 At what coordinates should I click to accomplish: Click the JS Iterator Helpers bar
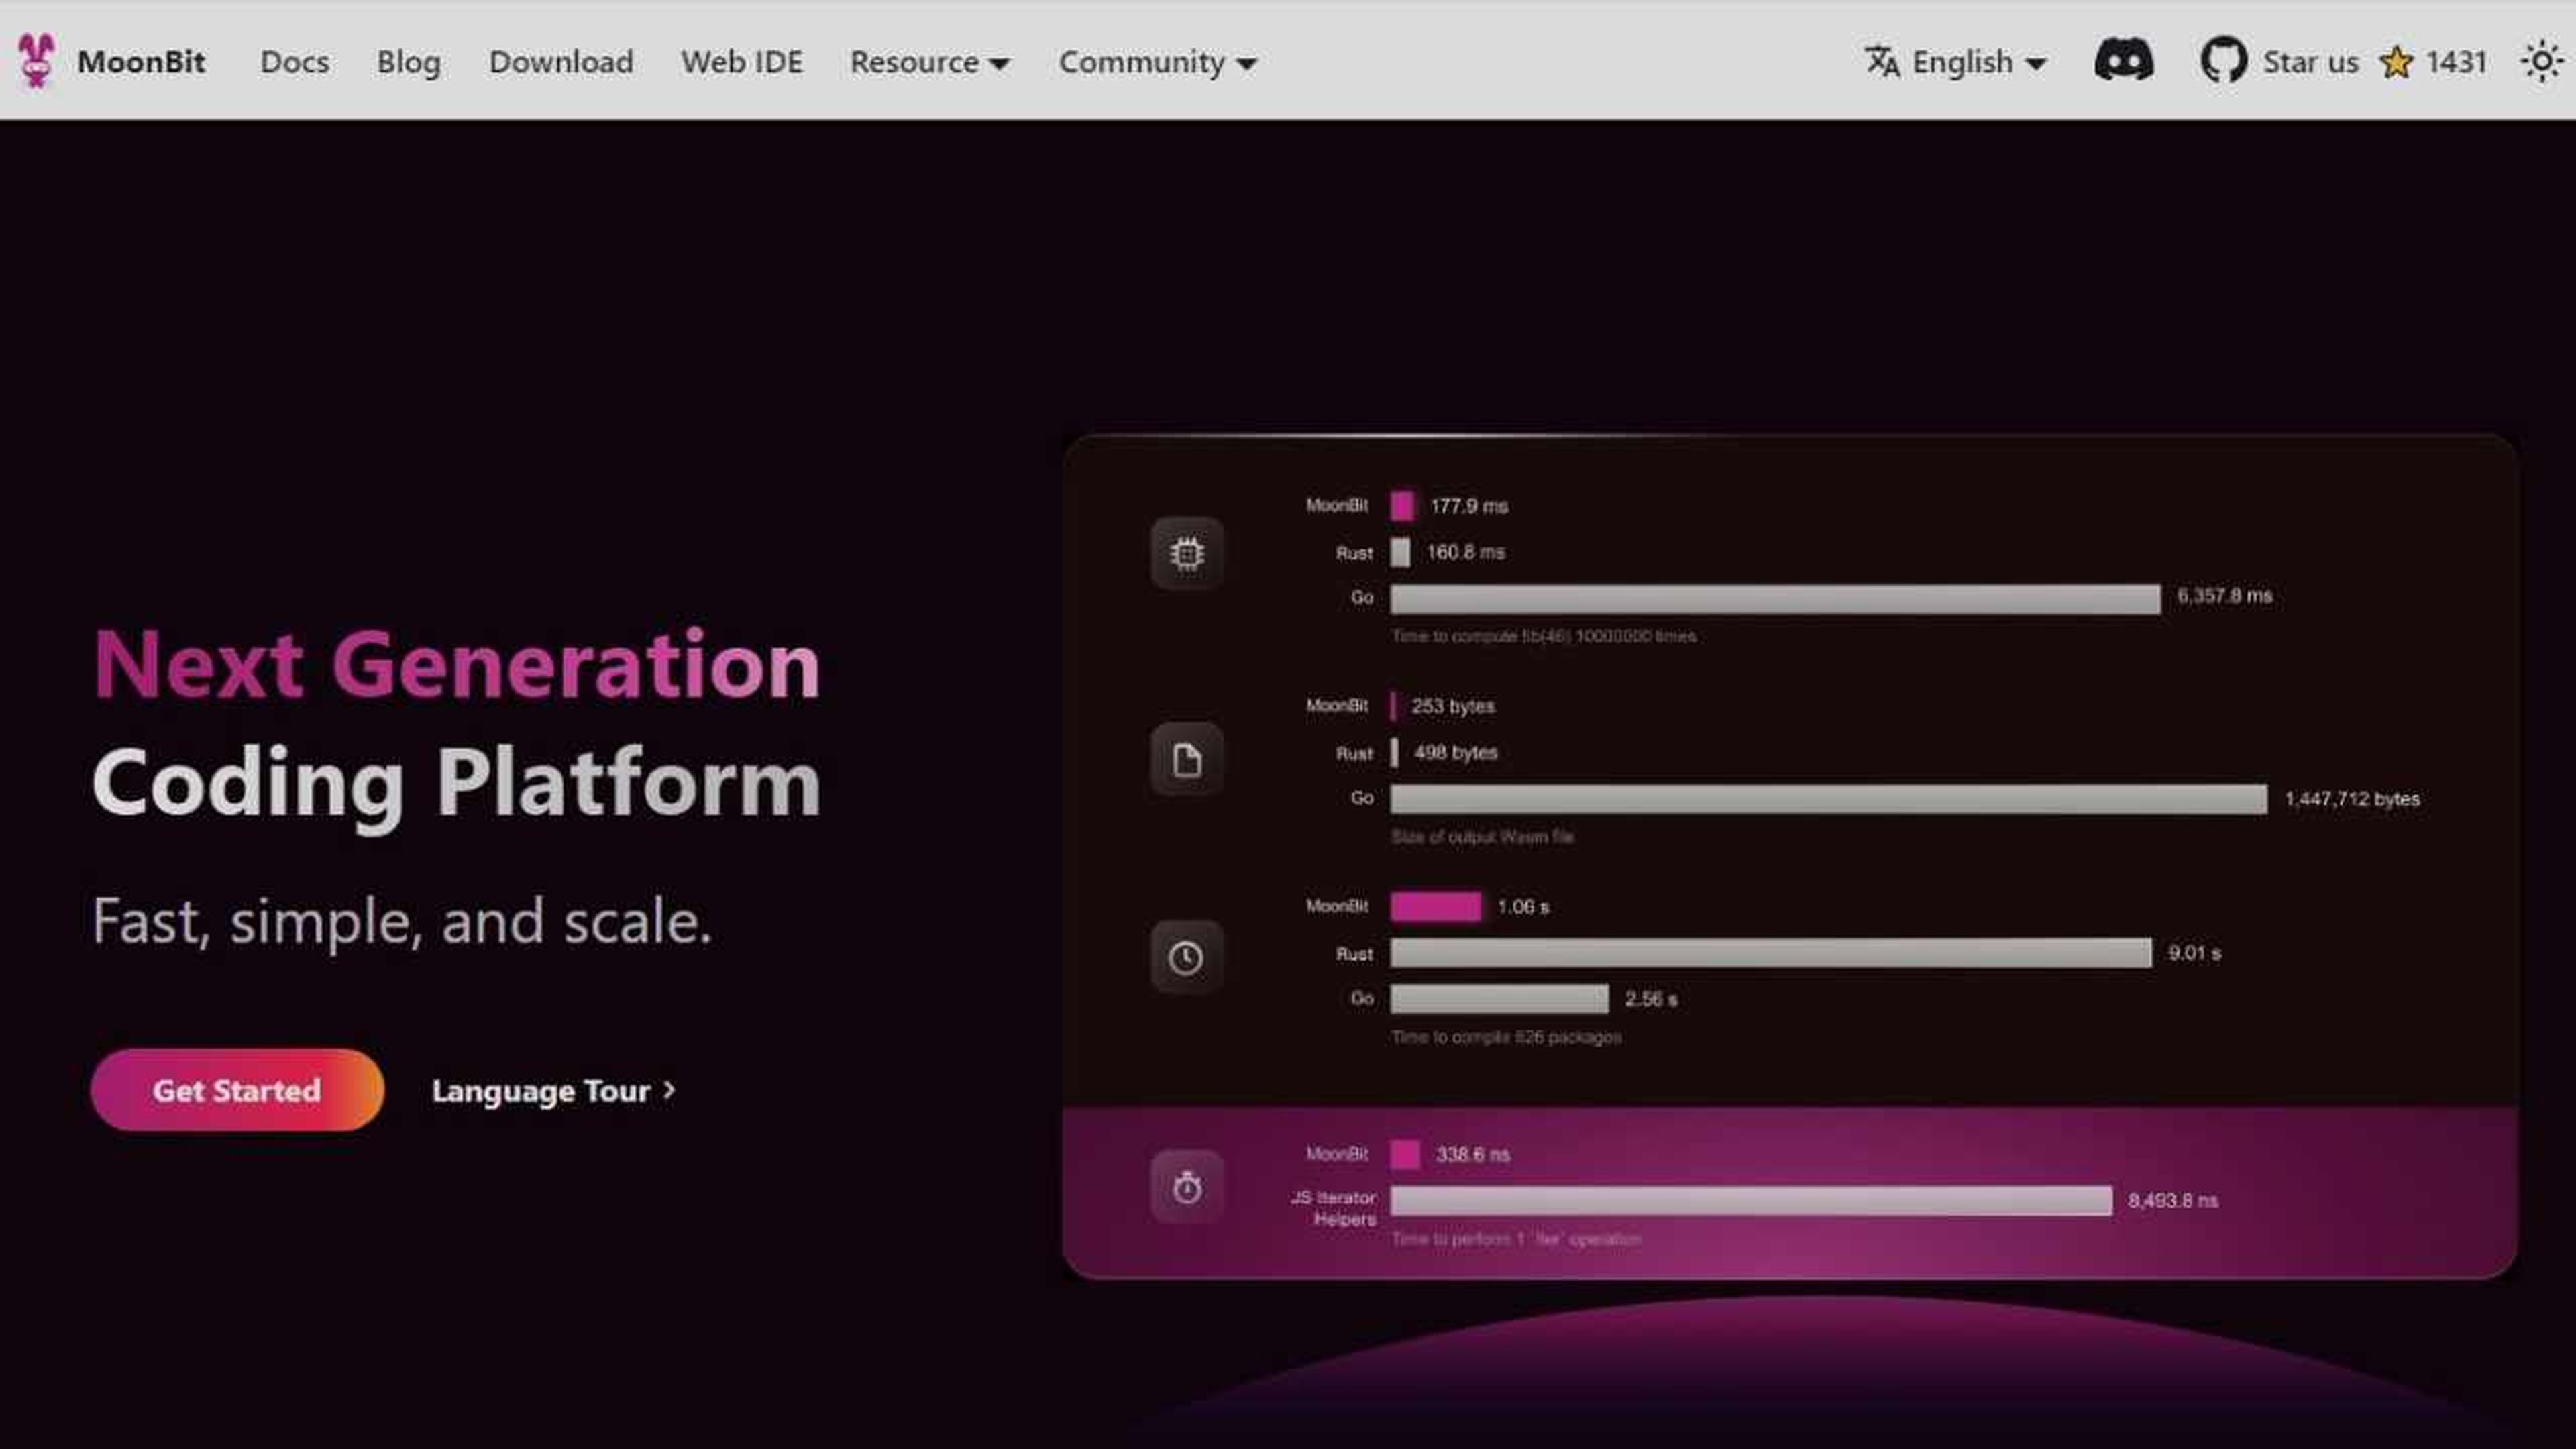coord(1751,1200)
